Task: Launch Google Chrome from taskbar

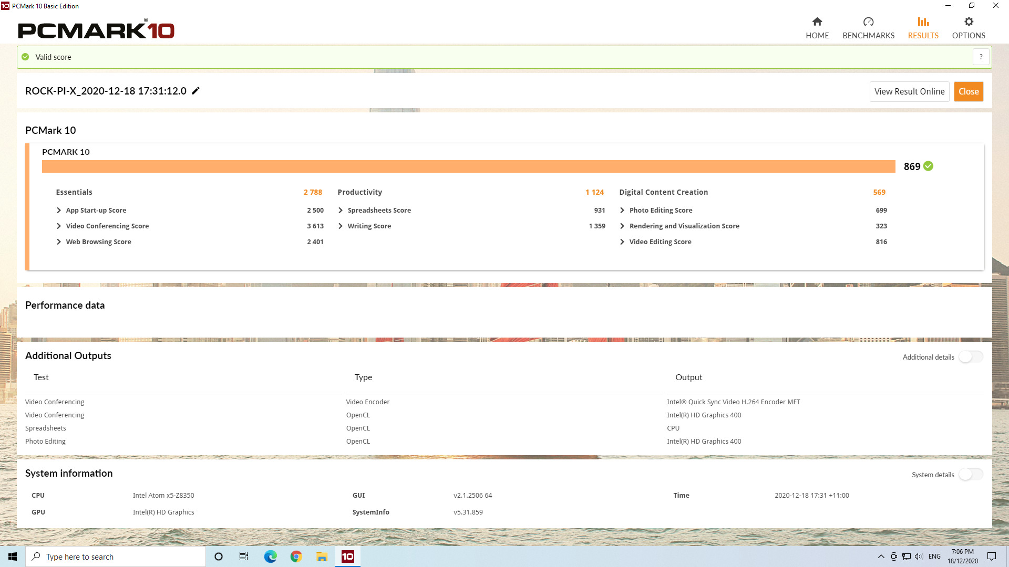Action: pyautogui.click(x=296, y=556)
